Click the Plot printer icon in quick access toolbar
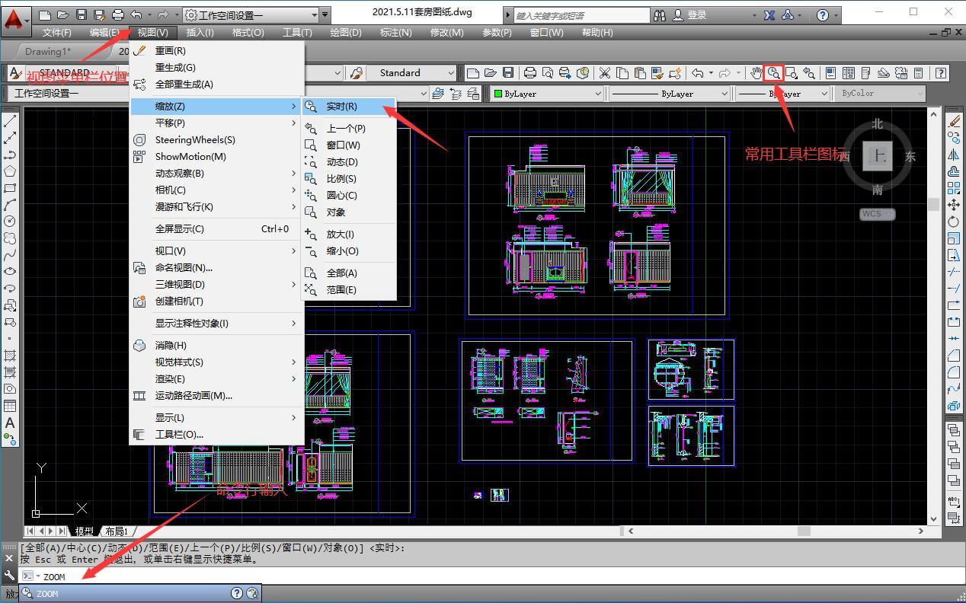This screenshot has height=603, width=966. [118, 14]
